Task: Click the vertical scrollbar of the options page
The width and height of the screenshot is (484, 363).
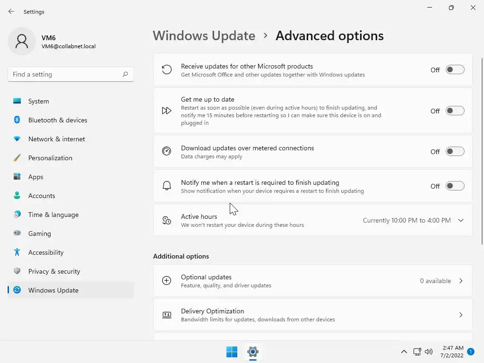Action: pos(482,151)
